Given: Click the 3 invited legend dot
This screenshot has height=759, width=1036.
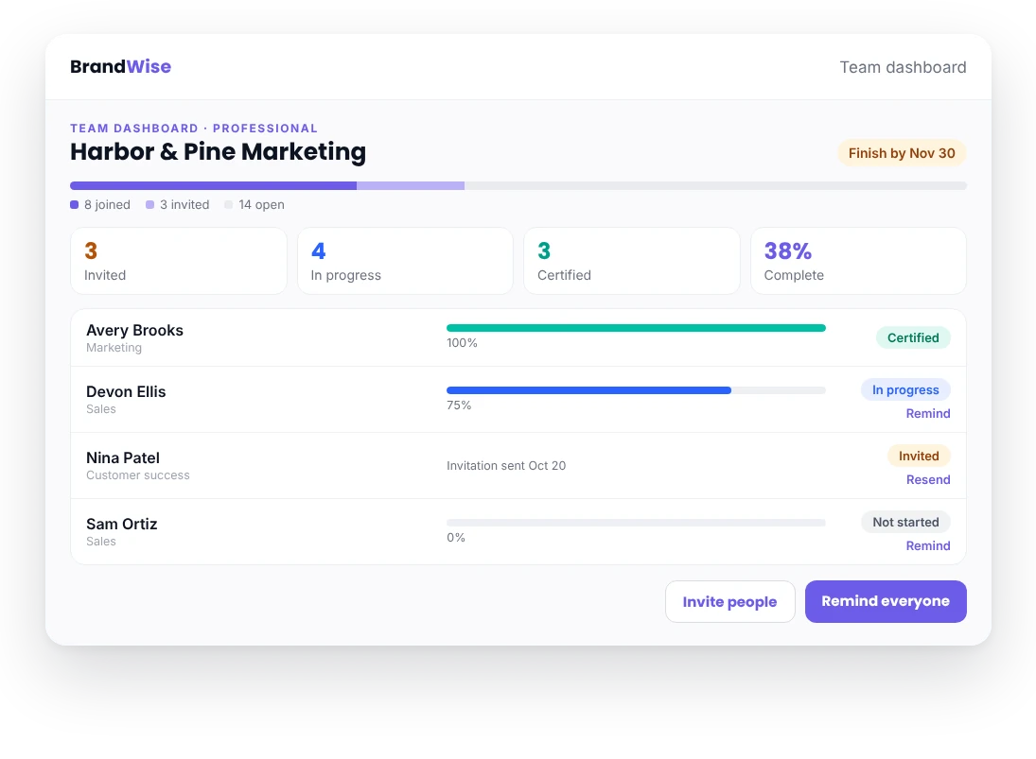Looking at the screenshot, I should tap(150, 204).
